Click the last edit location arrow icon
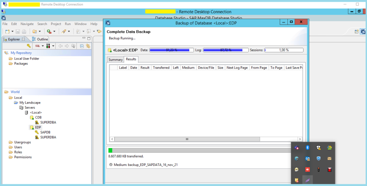The width and height of the screenshot is (367, 186). 99,31
